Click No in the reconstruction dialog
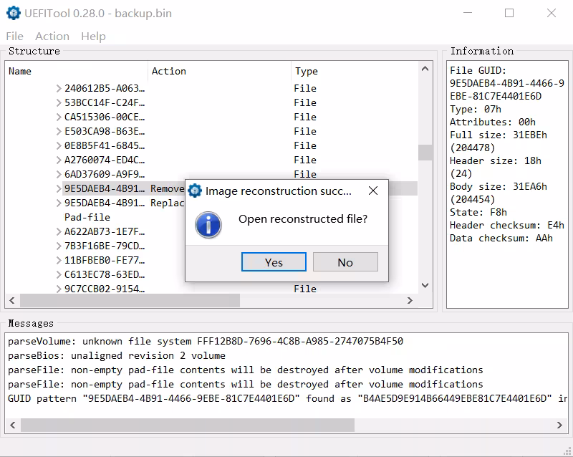Image resolution: width=573 pixels, height=457 pixels. (345, 262)
